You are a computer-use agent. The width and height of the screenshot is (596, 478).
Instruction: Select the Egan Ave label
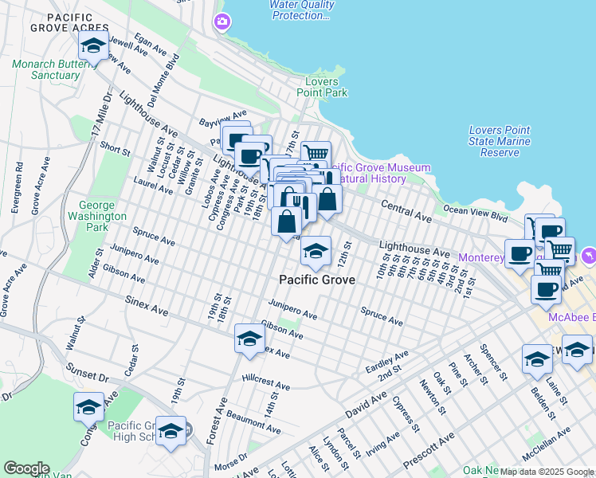(x=151, y=45)
